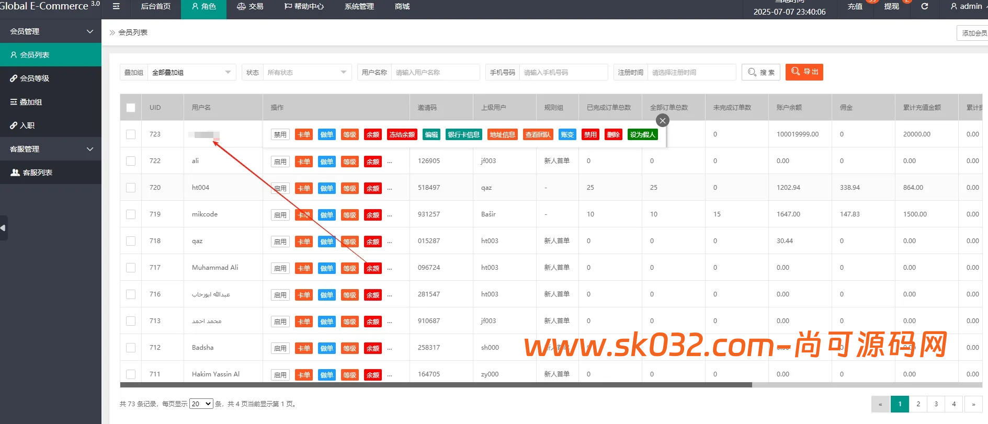Close the expanded action popup with X
The height and width of the screenshot is (424, 988).
tap(662, 121)
